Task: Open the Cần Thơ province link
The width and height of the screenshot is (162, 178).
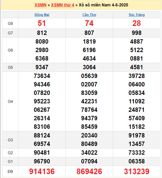Action: tap(89, 15)
